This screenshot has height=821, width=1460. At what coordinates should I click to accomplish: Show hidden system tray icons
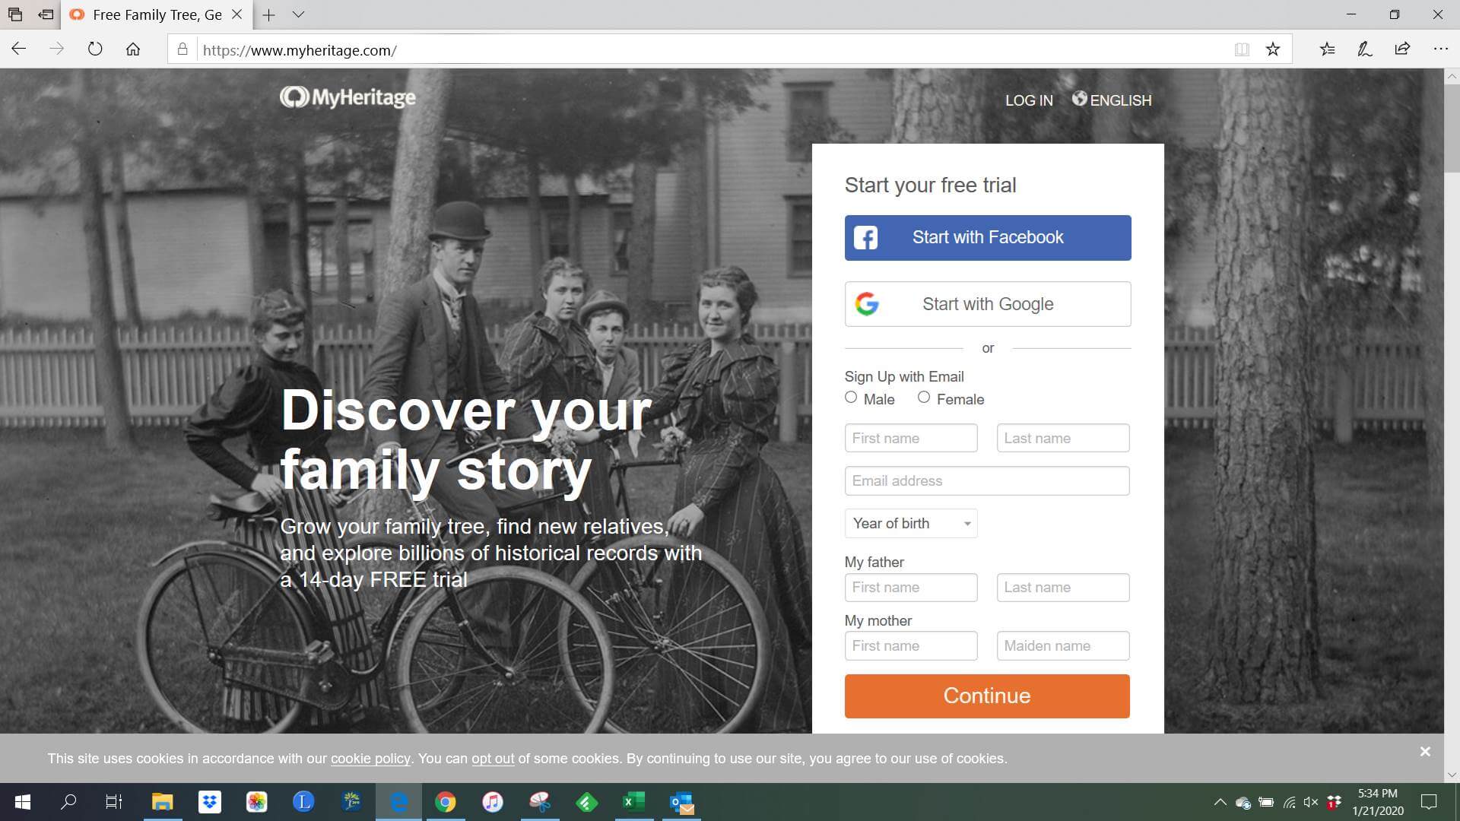coord(1220,802)
